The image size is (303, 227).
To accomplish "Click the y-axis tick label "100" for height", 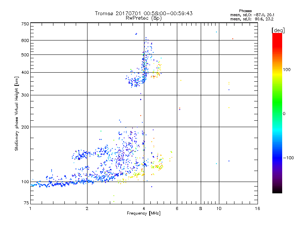I will tap(25, 182).
